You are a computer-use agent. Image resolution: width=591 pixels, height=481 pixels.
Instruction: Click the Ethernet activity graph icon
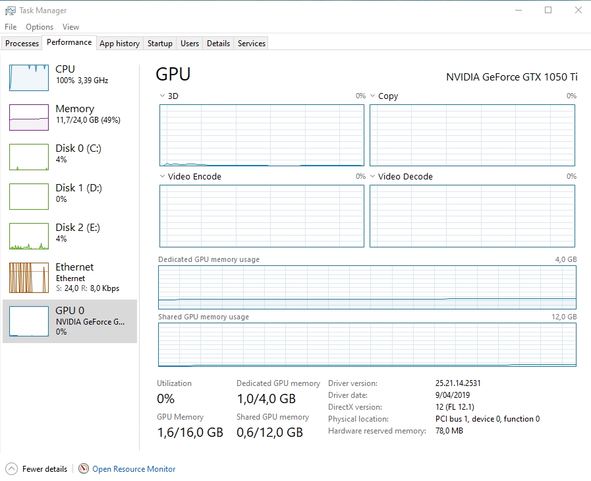coord(29,278)
